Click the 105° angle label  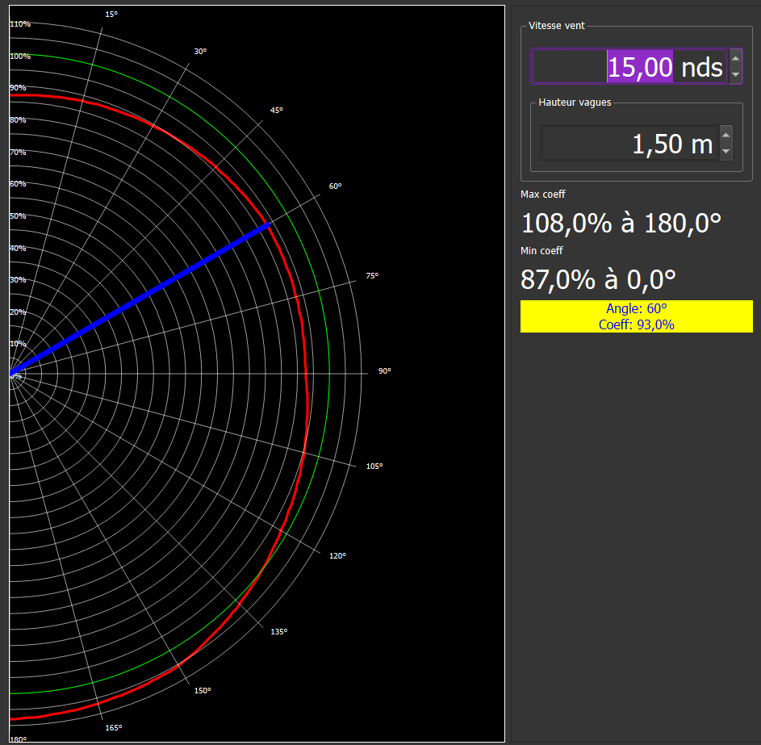coord(374,467)
